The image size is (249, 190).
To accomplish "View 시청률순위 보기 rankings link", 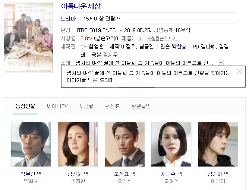I will click(x=162, y=39).
